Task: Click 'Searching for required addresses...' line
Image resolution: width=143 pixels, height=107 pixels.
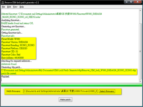Action: [x=17, y=61]
